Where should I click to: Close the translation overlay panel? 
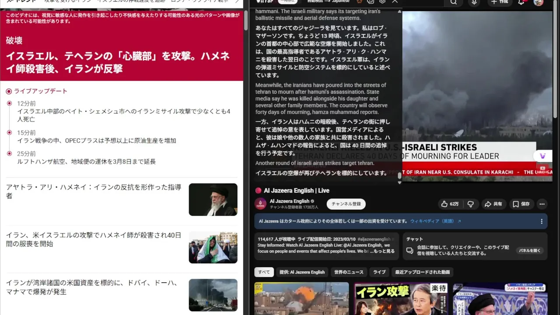395,2
